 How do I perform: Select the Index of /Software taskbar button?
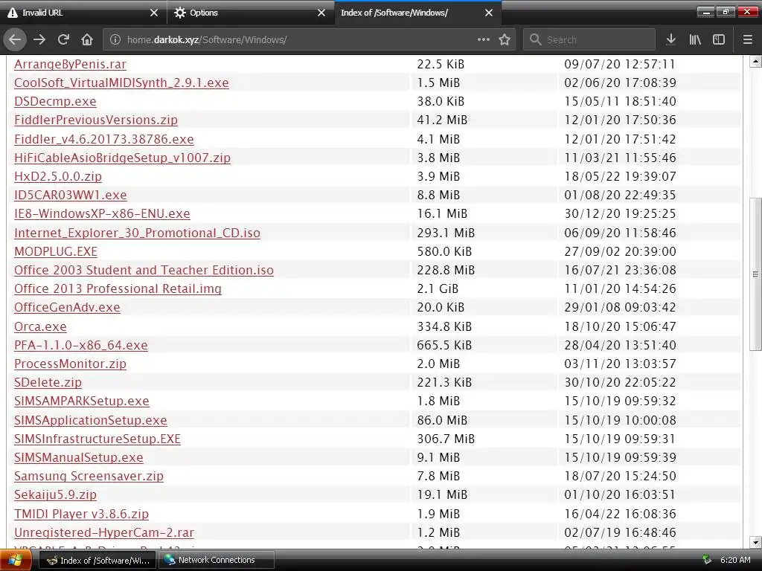pos(97,560)
